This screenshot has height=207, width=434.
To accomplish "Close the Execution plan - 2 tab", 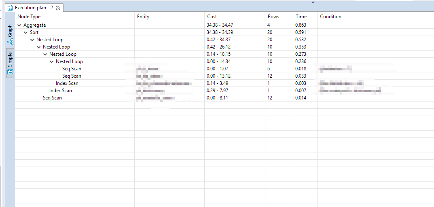I will (58, 7).
